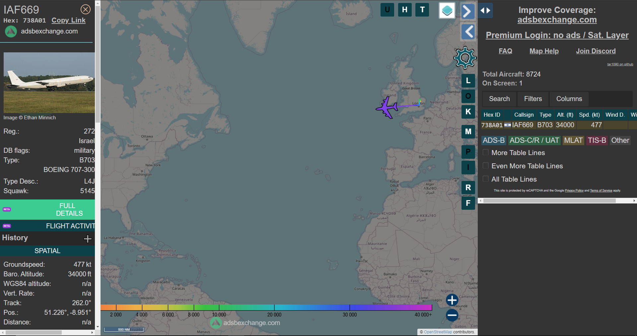Click the altitude color legend bar
Image resolution: width=637 pixels, height=336 pixels.
pyautogui.click(x=266, y=308)
